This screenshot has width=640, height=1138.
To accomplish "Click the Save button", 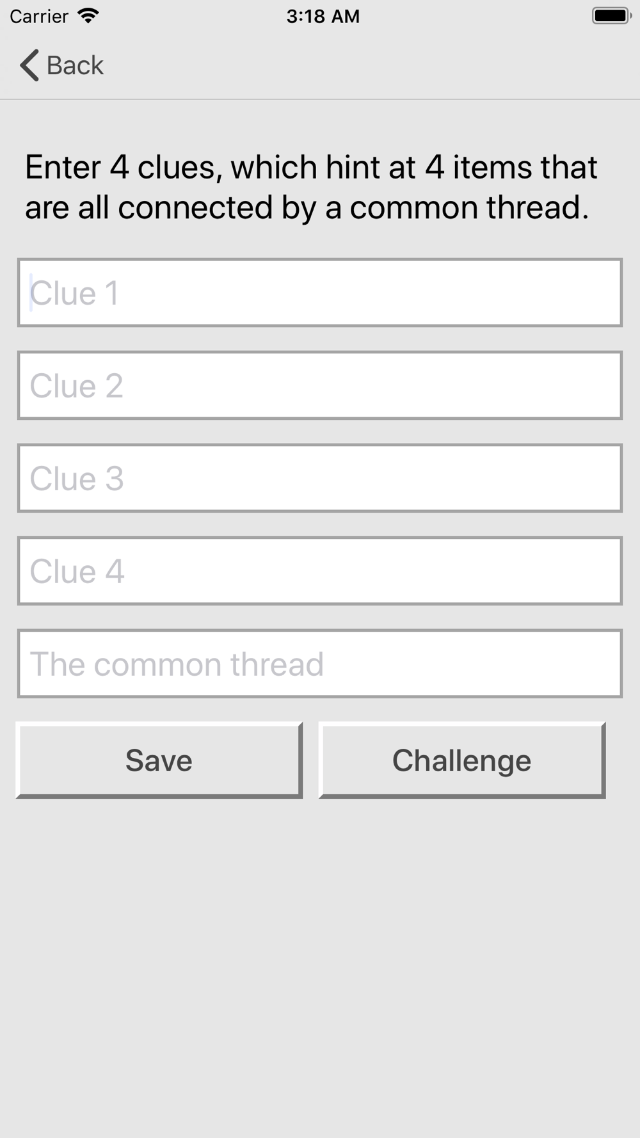I will point(159,760).
